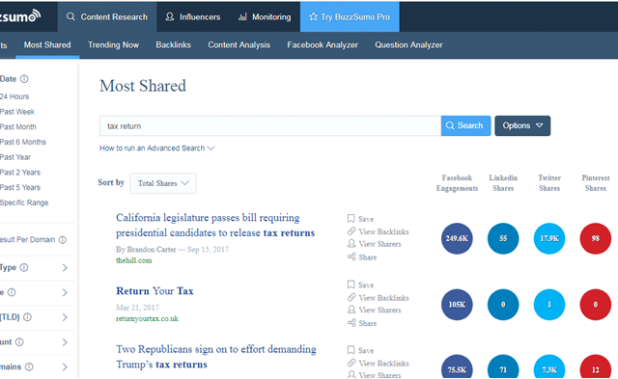Open the Total Shares sort dropdown
Screen dimensions: 618x379
[163, 183]
